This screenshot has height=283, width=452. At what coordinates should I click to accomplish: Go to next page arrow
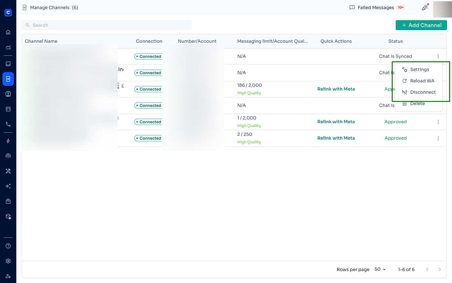tap(440, 269)
